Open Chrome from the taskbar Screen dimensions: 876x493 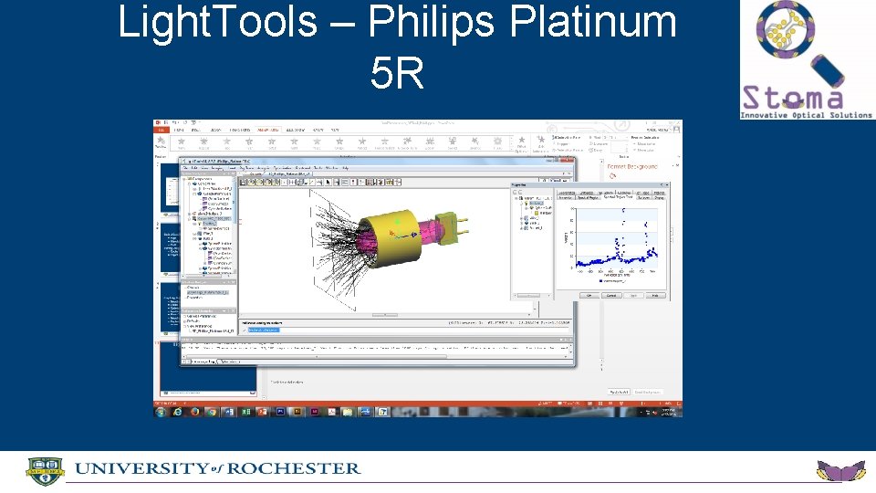coord(211,412)
